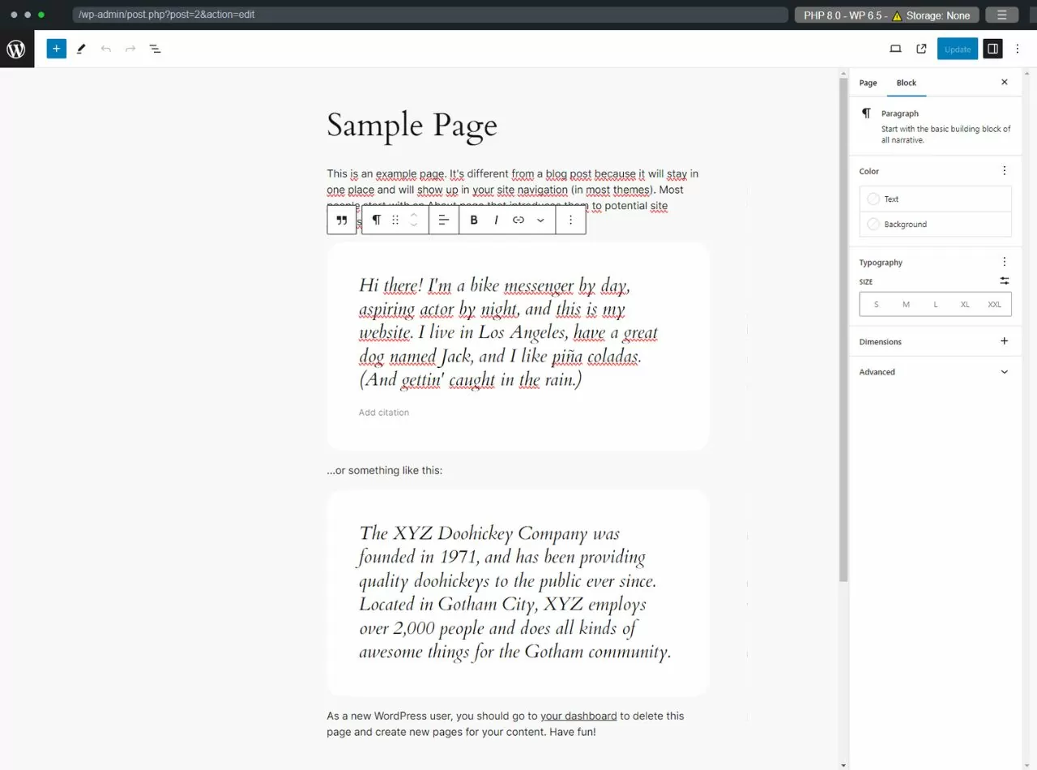The width and height of the screenshot is (1037, 770).
Task: Open the paragraph drag handle
Action: [x=395, y=220]
